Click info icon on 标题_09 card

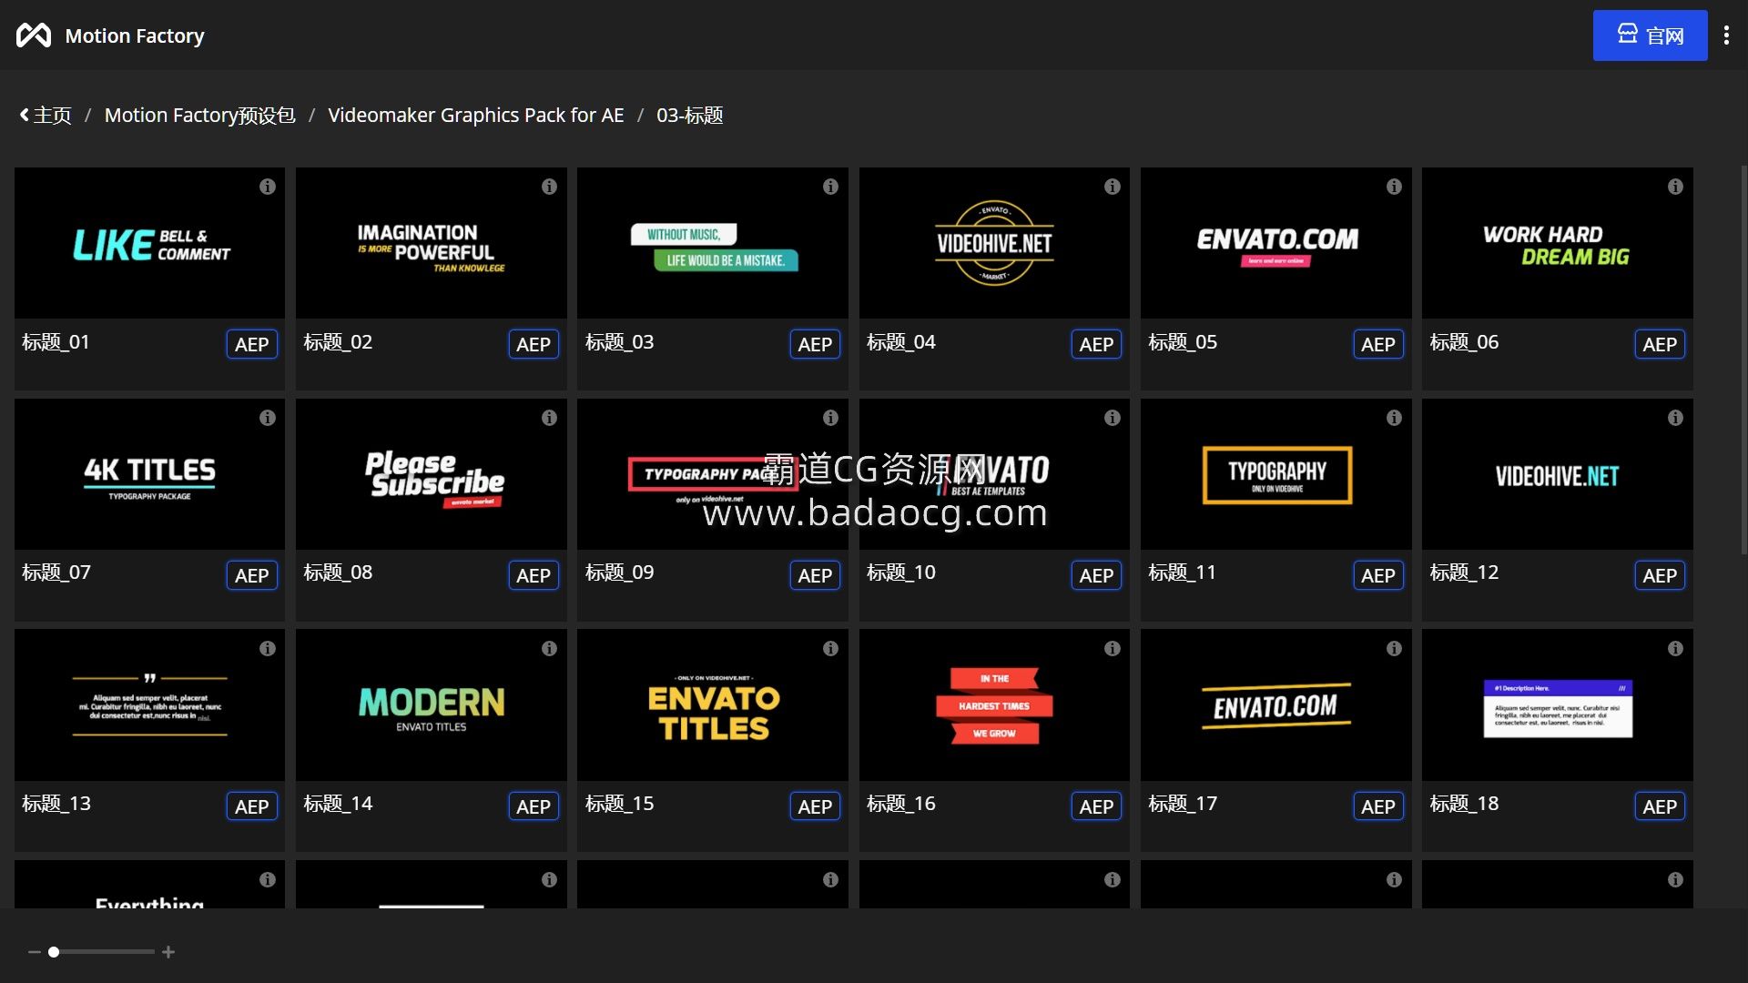pyautogui.click(x=830, y=418)
